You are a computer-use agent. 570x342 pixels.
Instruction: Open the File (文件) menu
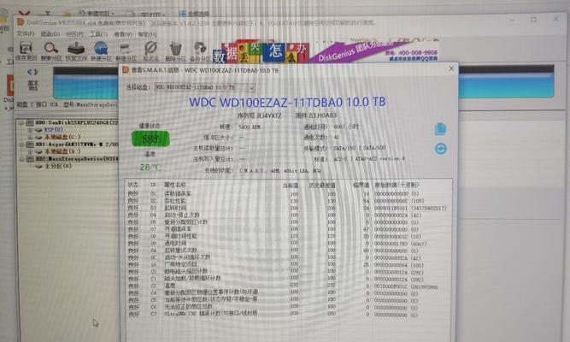tap(26, 34)
